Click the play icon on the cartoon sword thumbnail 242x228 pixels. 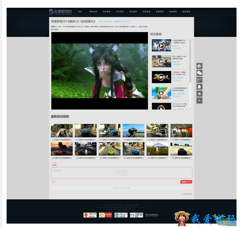161,93
